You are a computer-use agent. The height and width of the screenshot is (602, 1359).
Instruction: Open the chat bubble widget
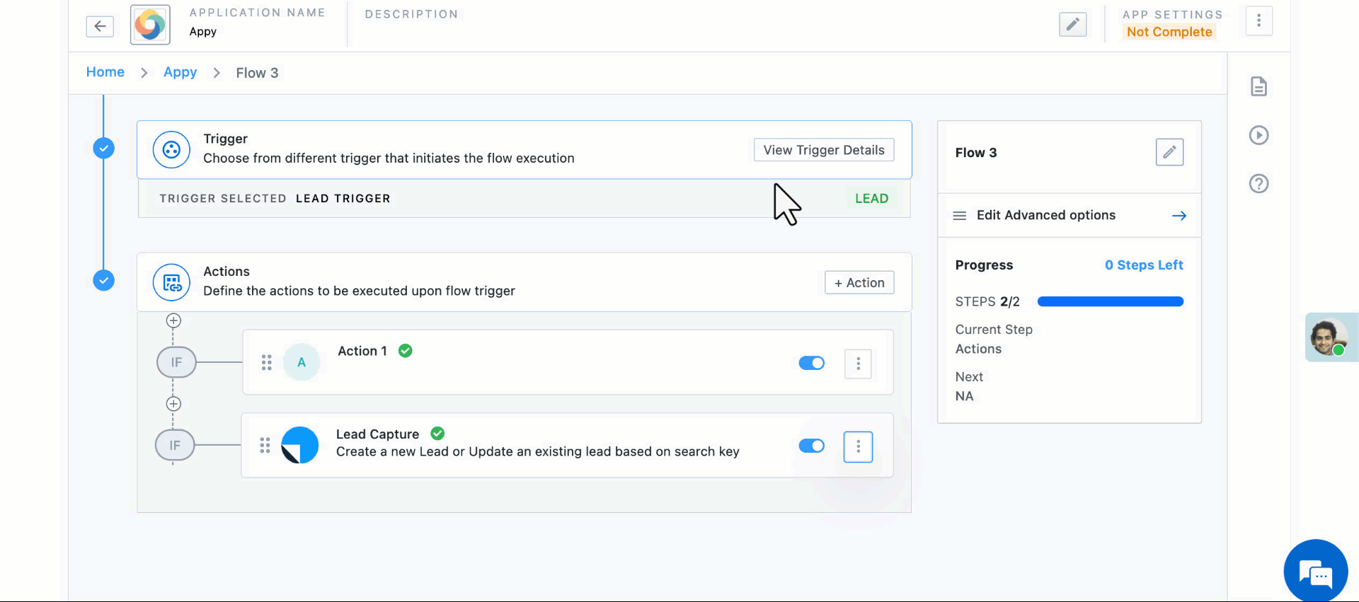(x=1315, y=572)
